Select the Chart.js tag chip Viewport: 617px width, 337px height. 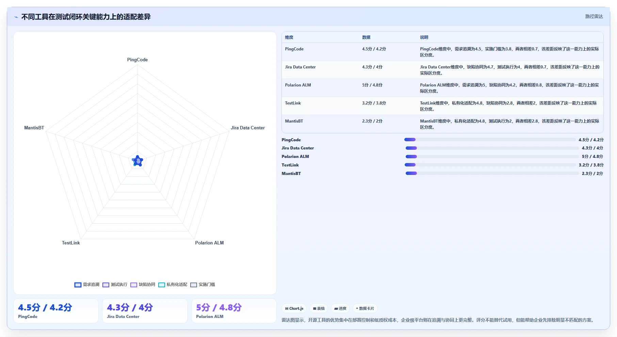pos(294,308)
